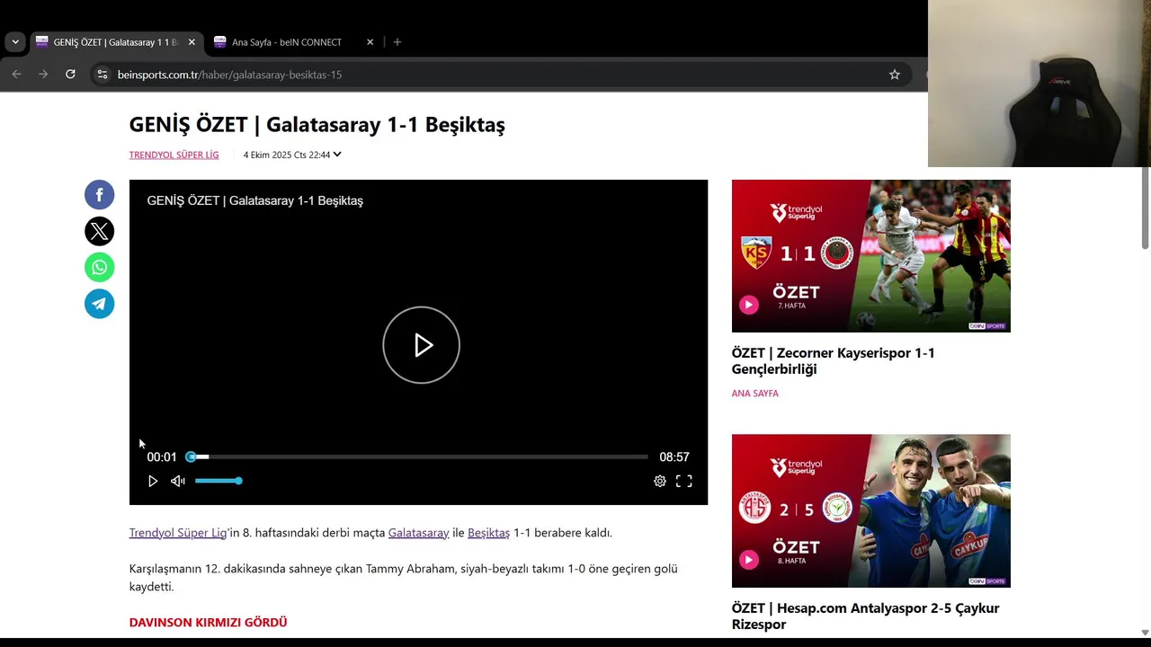Image resolution: width=1151 pixels, height=647 pixels.
Task: Reload the current page
Action: [x=70, y=75]
